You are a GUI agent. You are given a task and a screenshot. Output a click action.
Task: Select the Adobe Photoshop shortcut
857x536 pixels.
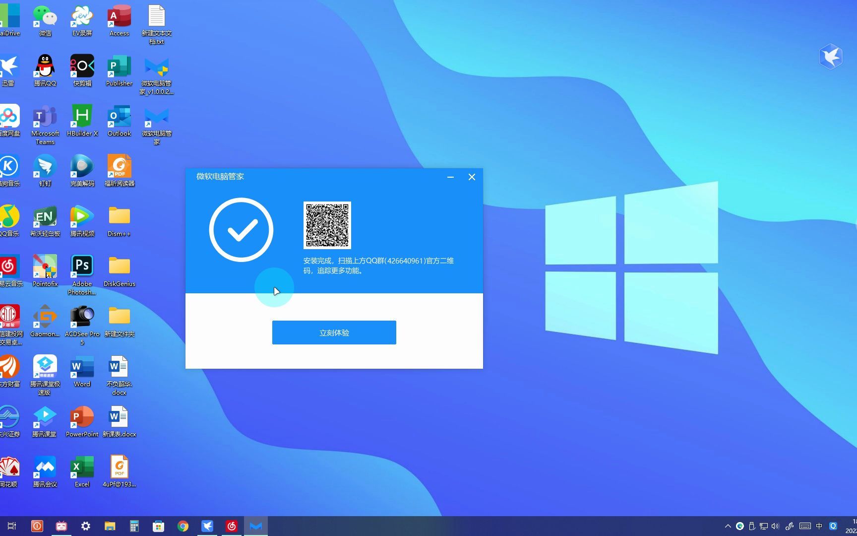click(82, 275)
